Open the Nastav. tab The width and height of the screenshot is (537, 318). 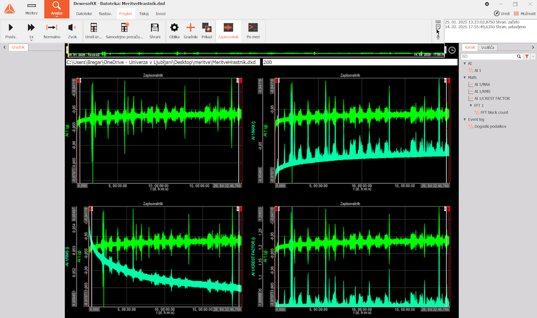[105, 14]
